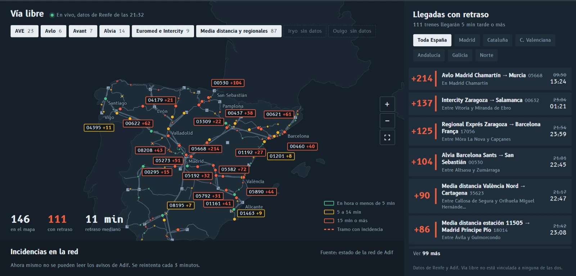Switch to the Galicia region tab
Image resolution: width=576 pixels, height=276 pixels.
[460, 55]
